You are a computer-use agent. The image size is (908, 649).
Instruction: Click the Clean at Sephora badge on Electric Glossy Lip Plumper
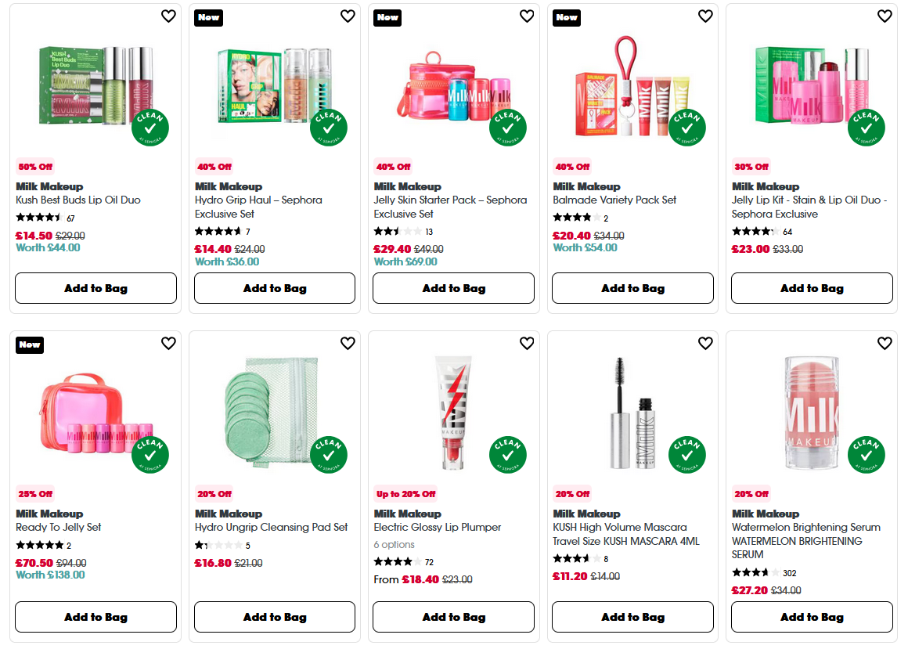[x=509, y=454]
